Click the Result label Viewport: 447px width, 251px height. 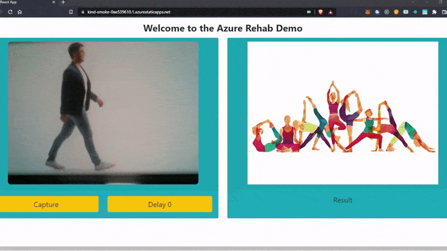coord(343,200)
